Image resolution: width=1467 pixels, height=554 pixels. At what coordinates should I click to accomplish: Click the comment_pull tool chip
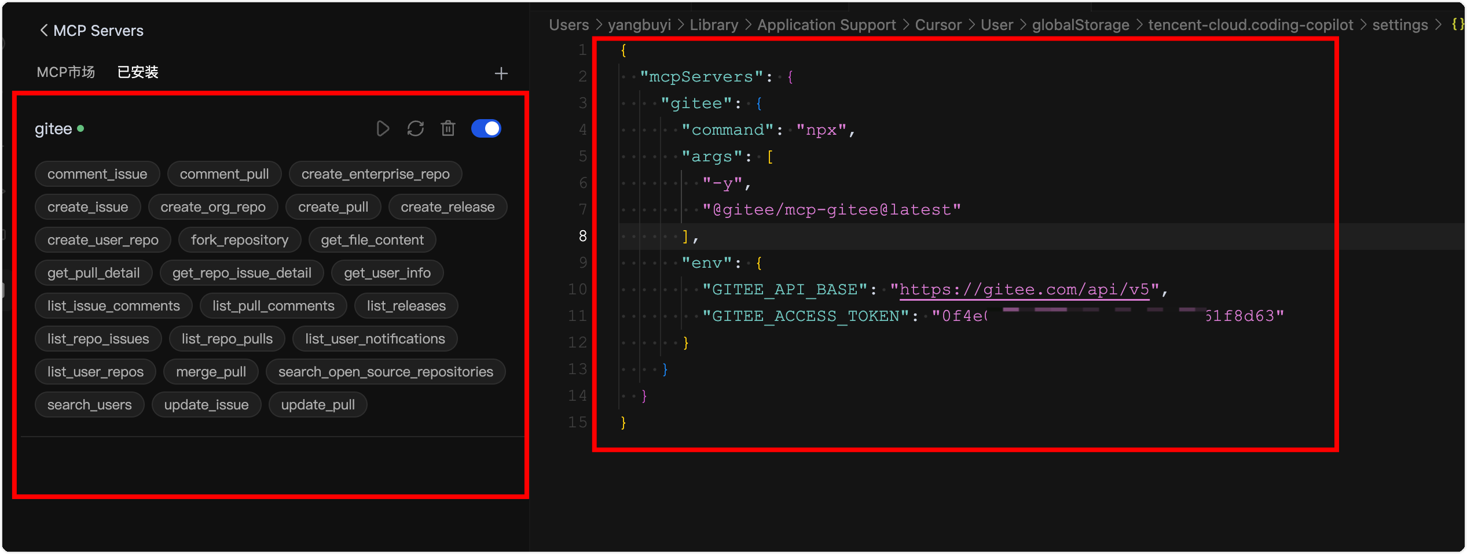[225, 174]
